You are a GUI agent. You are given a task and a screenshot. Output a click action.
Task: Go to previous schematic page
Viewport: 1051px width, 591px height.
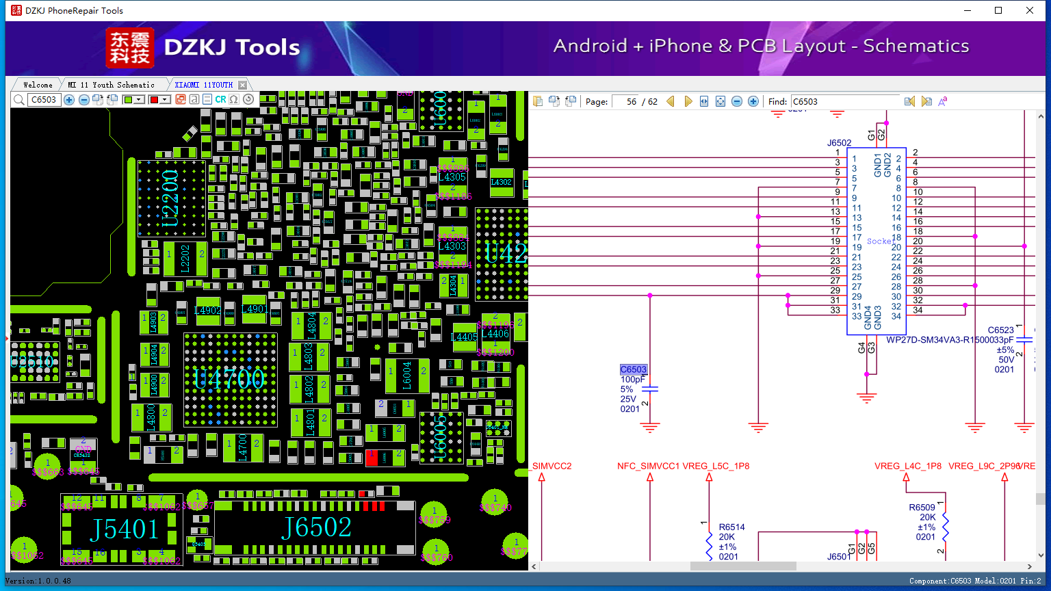(671, 101)
